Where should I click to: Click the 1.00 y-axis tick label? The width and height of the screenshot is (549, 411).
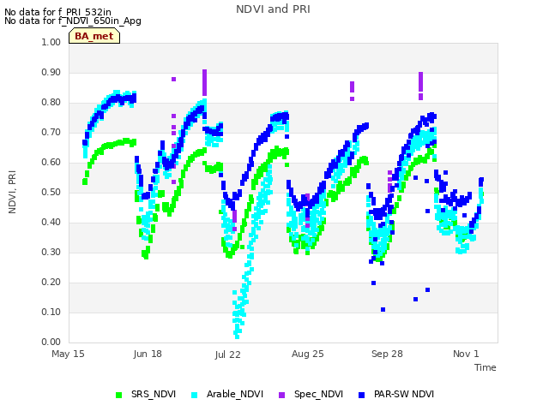tap(51, 42)
